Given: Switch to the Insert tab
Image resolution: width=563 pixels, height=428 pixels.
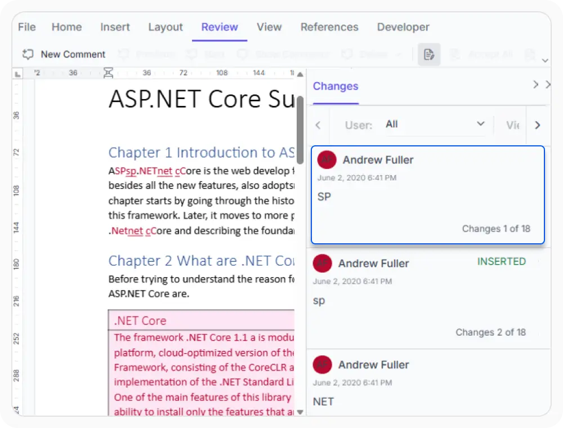Looking at the screenshot, I should pyautogui.click(x=115, y=27).
